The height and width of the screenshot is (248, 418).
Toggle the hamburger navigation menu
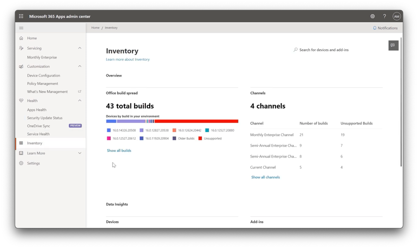pos(21,28)
